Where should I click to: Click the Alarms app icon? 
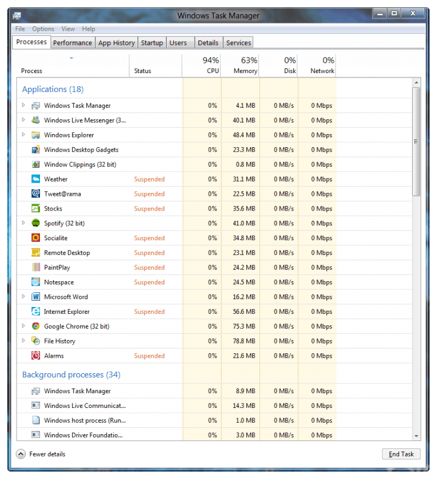click(35, 356)
